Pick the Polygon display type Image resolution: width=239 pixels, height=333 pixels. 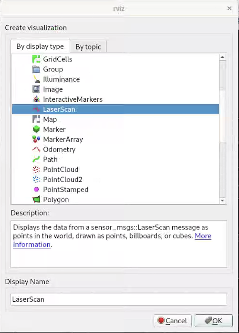56,200
